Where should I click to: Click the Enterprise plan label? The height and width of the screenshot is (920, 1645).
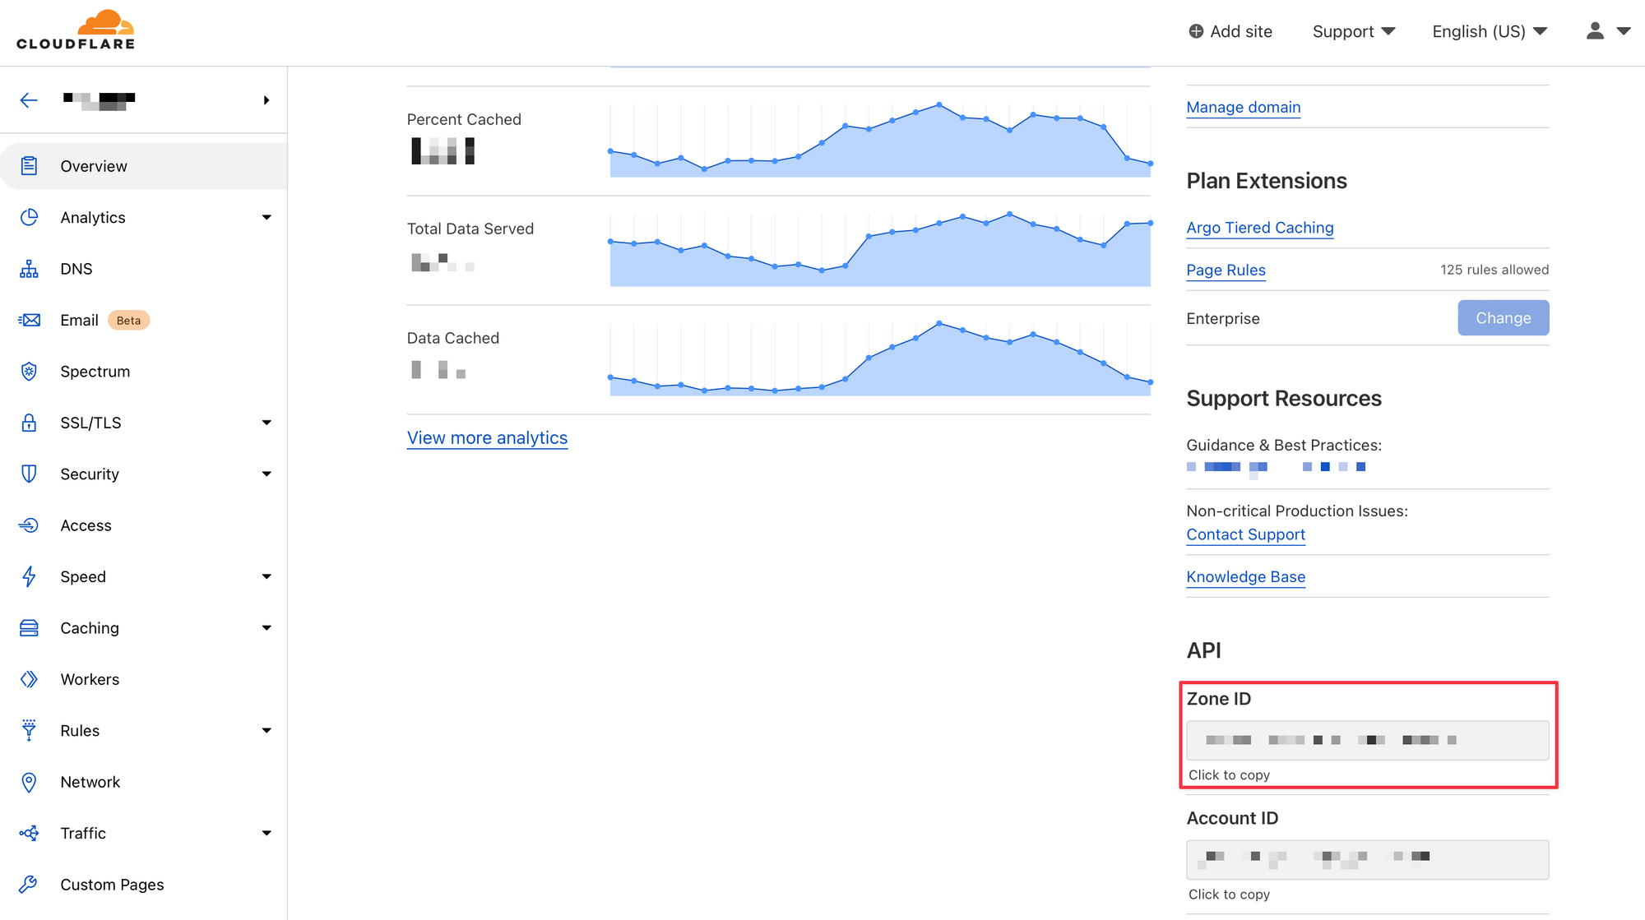coord(1222,319)
